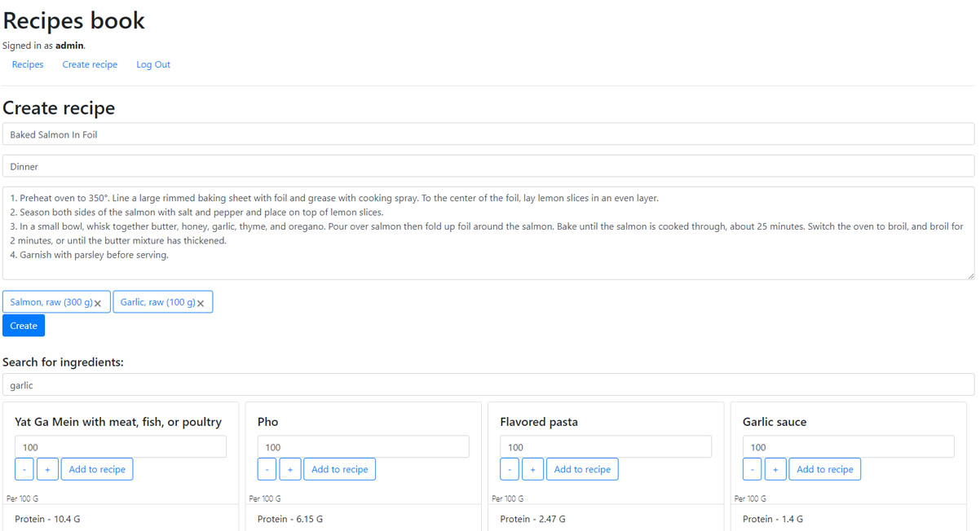Decrease the amount on the Pho card
980x531 pixels.
coord(267,469)
